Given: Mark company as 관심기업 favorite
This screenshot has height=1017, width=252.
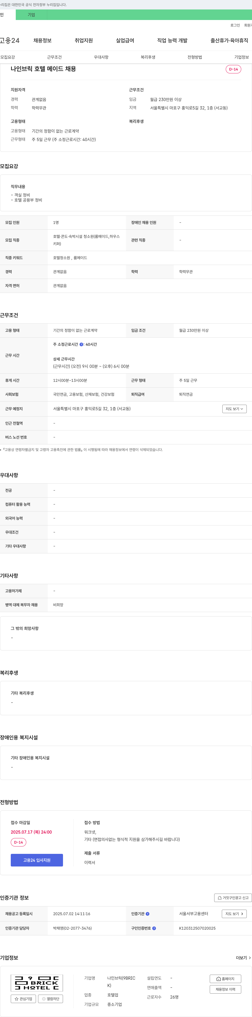Looking at the screenshot, I should [23, 999].
